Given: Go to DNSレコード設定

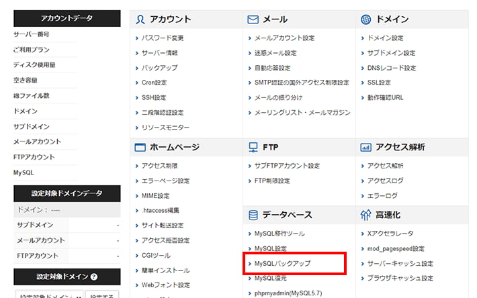Looking at the screenshot, I should pos(392,68).
